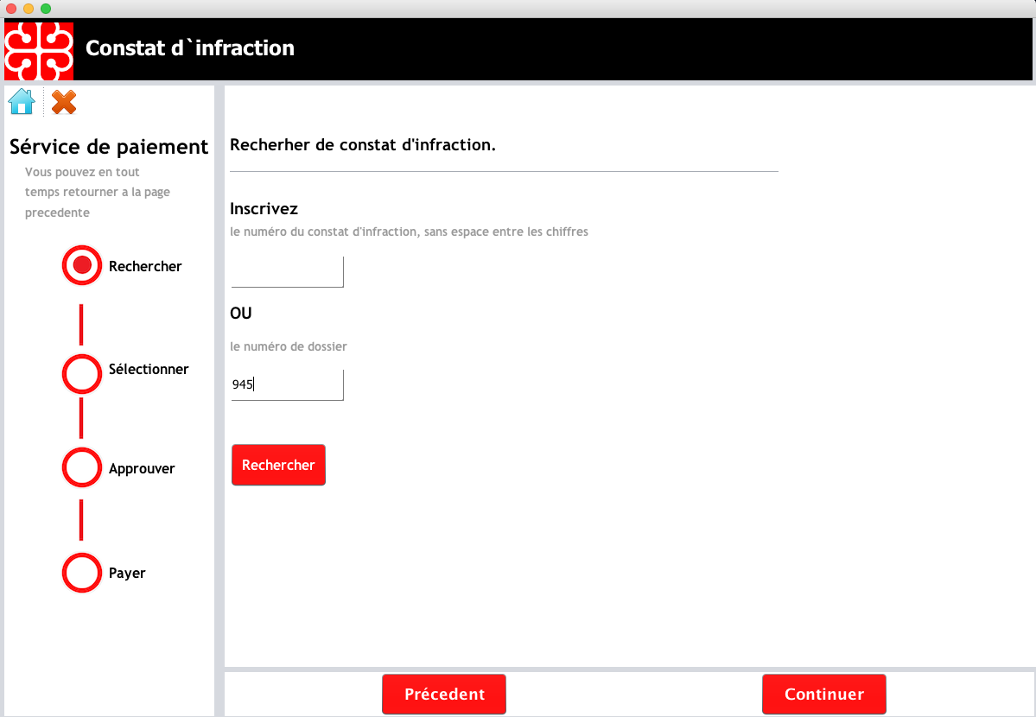Viewport: 1036px width, 717px height.
Task: Go back with the Précedent button
Action: click(444, 694)
